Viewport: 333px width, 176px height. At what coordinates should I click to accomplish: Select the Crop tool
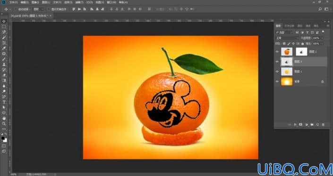(4, 43)
